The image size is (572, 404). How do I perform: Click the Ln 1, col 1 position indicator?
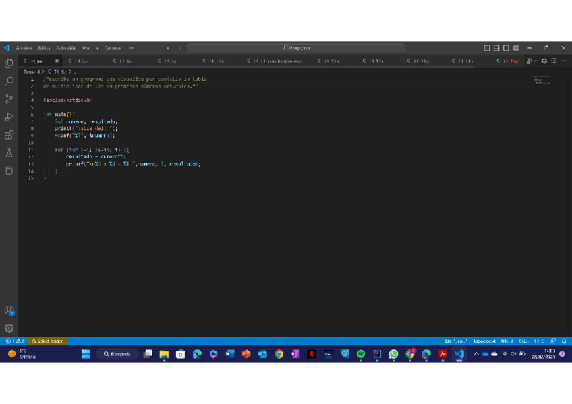tap(456, 341)
